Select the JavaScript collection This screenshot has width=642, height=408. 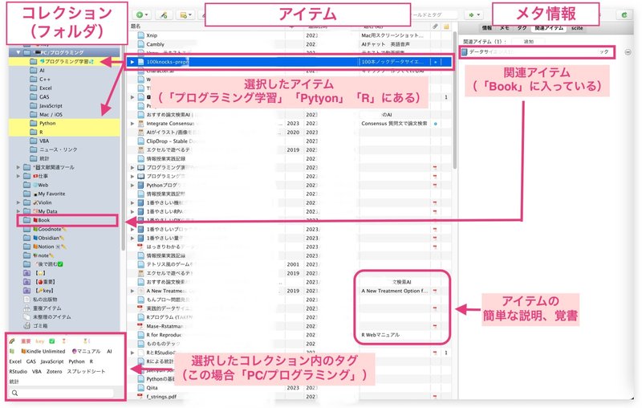click(51, 106)
